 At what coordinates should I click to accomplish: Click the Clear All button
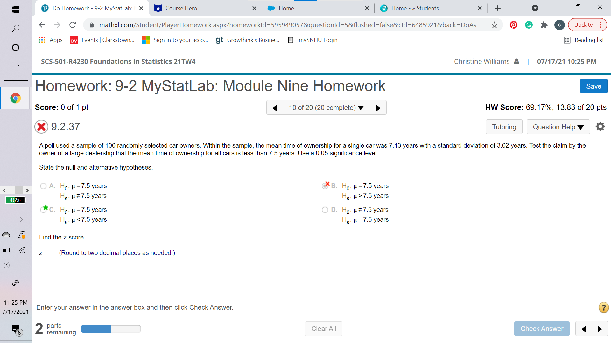point(324,329)
